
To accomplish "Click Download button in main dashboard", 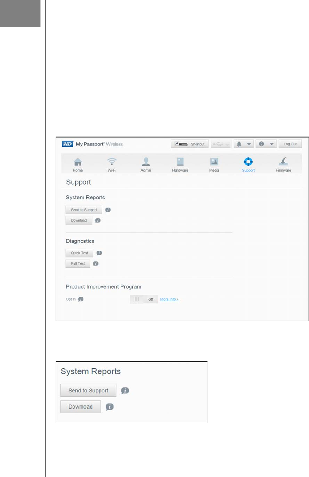I will point(79,220).
